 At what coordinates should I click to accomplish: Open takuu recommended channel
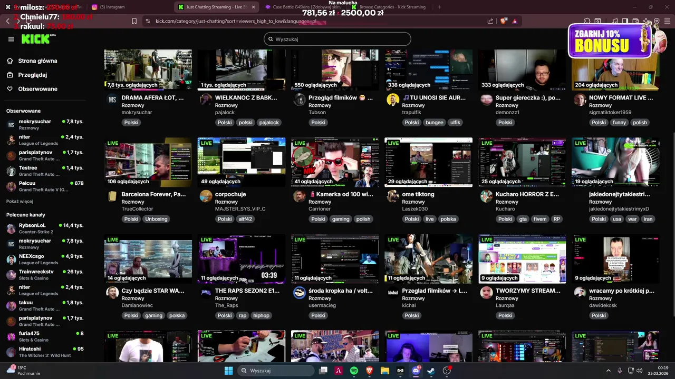(45, 305)
